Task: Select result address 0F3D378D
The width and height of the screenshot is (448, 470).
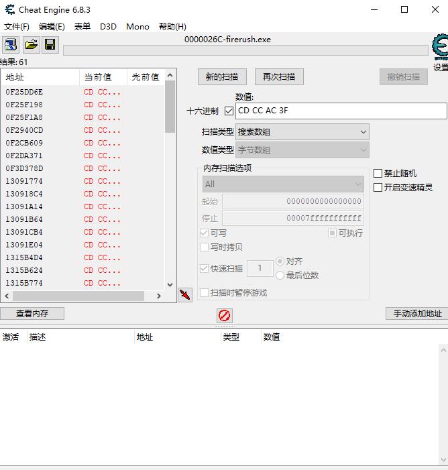Action: coord(24,168)
